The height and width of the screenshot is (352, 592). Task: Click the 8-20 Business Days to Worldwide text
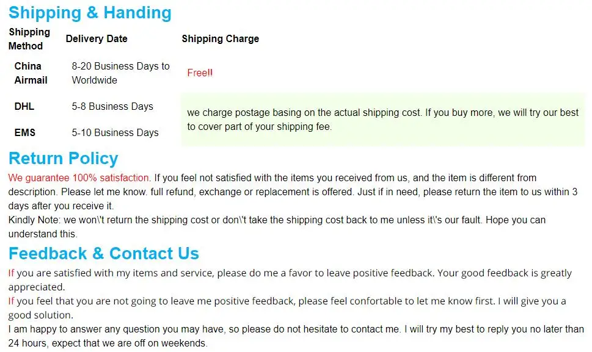120,73
